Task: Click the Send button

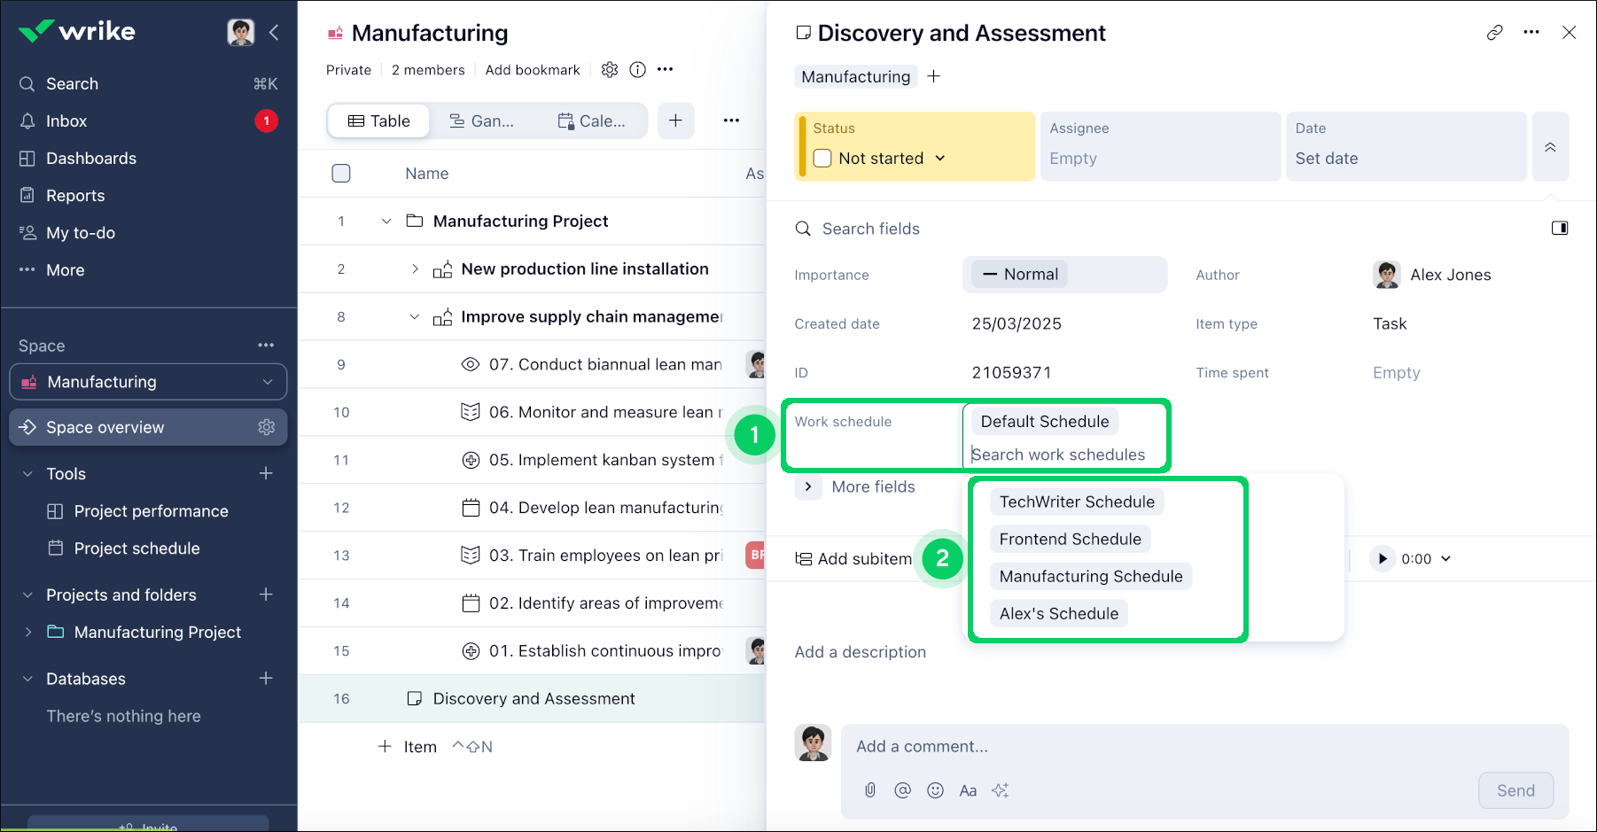Action: pyautogui.click(x=1515, y=790)
